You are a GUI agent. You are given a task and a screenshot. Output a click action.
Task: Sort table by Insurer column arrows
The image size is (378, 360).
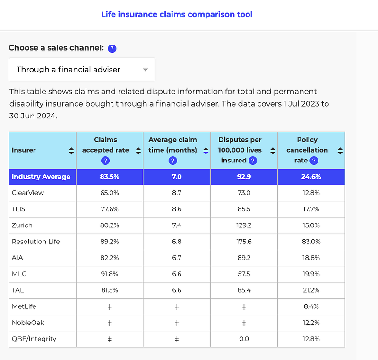71,151
